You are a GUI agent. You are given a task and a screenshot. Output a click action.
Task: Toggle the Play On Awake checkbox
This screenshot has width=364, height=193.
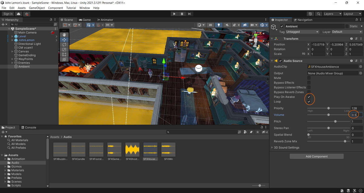point(309,97)
